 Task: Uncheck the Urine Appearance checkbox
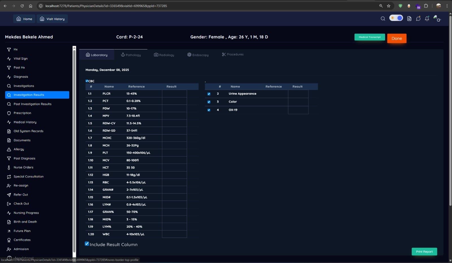tap(209, 94)
